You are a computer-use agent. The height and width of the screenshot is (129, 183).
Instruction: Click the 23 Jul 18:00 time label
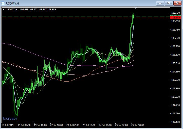pos(89,125)
